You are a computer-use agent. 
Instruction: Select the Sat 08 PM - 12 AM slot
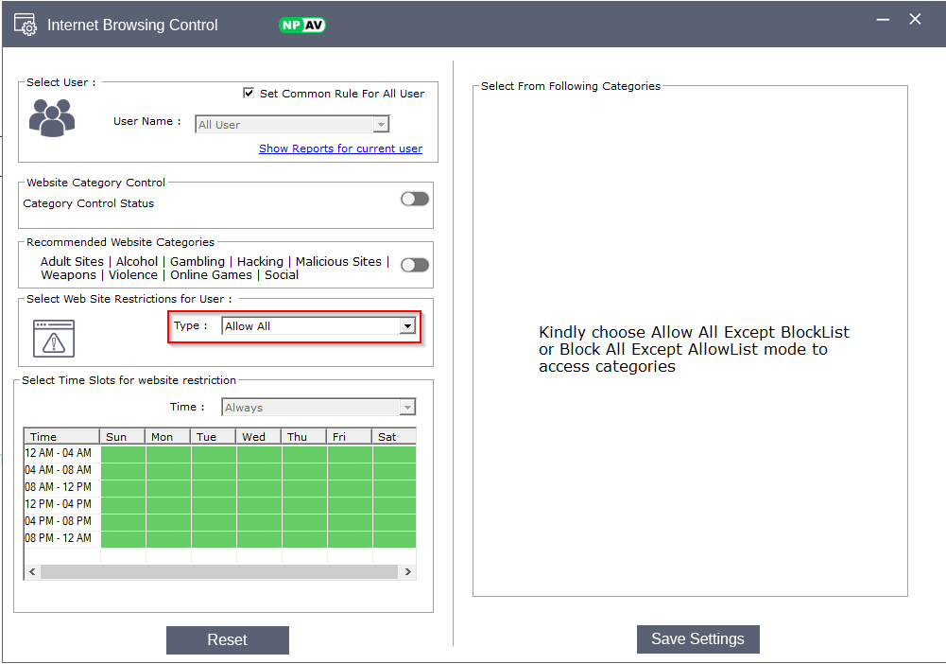(x=394, y=539)
